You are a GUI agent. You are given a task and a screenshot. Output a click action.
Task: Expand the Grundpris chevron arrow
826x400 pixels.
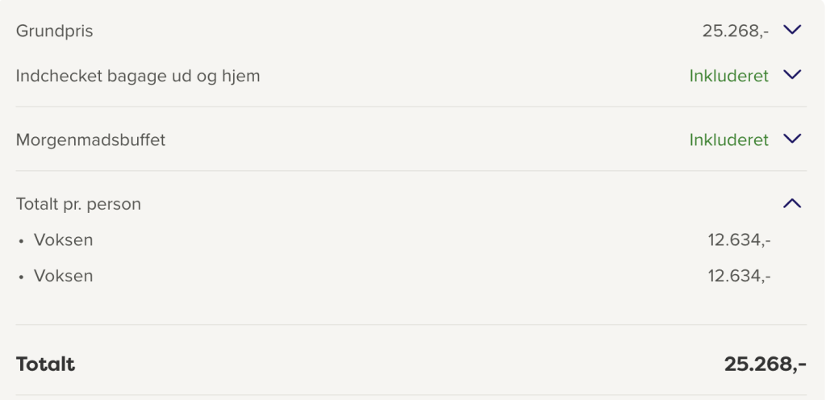[x=792, y=30]
